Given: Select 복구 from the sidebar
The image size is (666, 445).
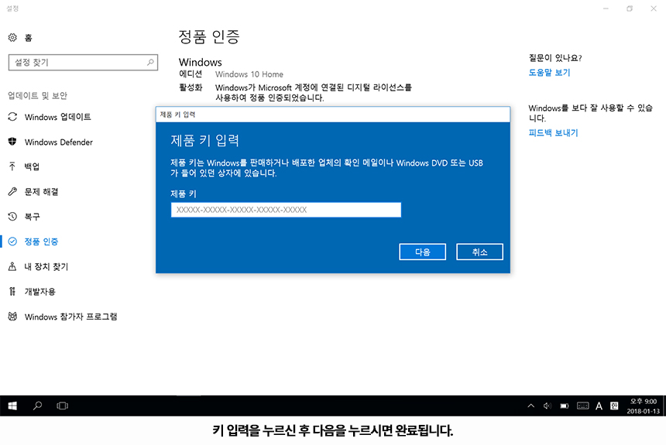Looking at the screenshot, I should click(x=32, y=217).
